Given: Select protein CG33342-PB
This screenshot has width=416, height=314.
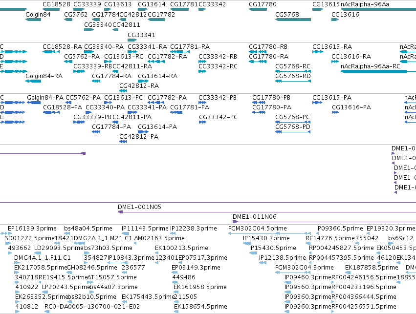Looking at the screenshot, I should click(x=218, y=98).
